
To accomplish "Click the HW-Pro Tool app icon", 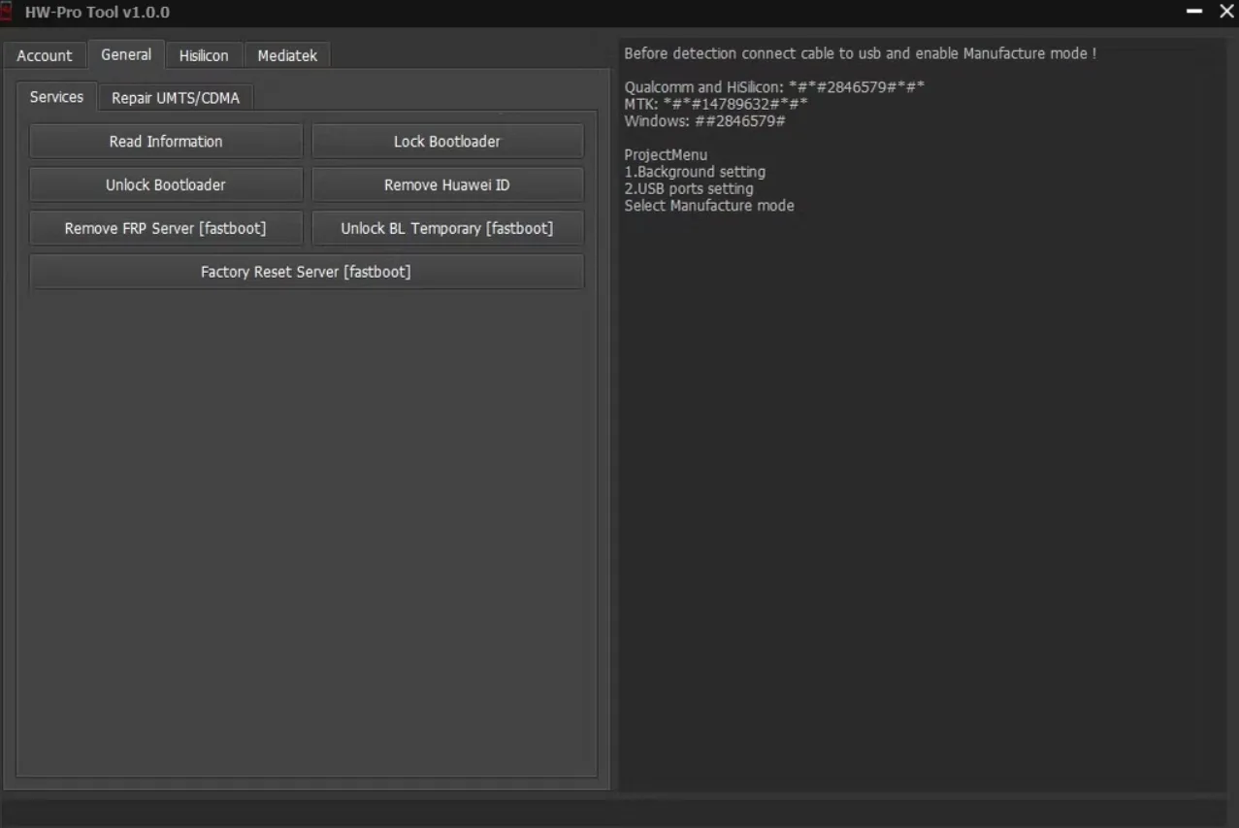I will (x=7, y=13).
